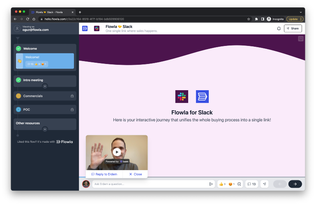This screenshot has width=316, height=205.
Task: Go to next step with right arrow
Action: pos(295,184)
